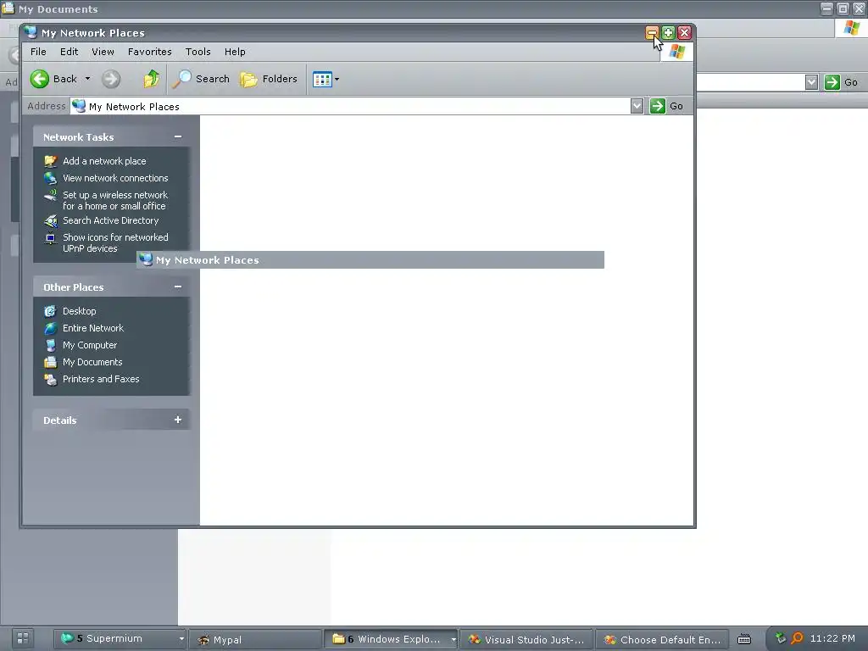Switch to Mypal taskbar button
The image size is (868, 651).
tap(255, 639)
